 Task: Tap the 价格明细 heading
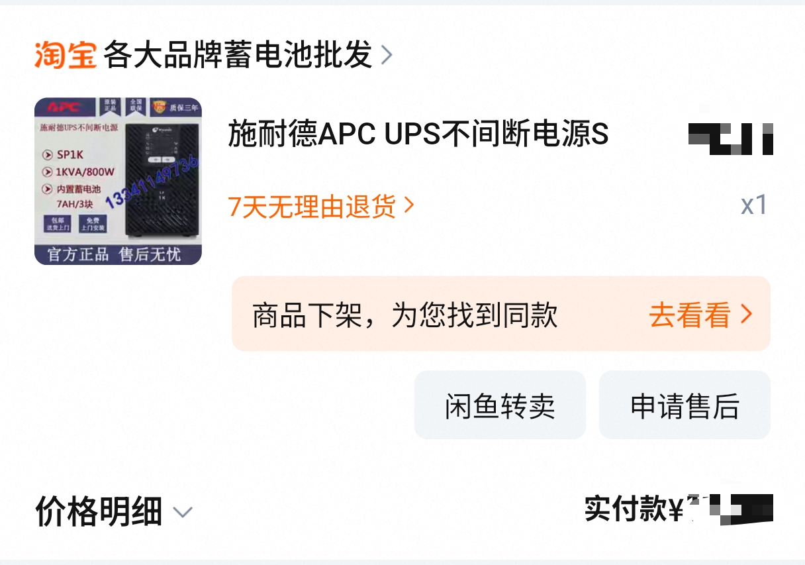pos(99,511)
